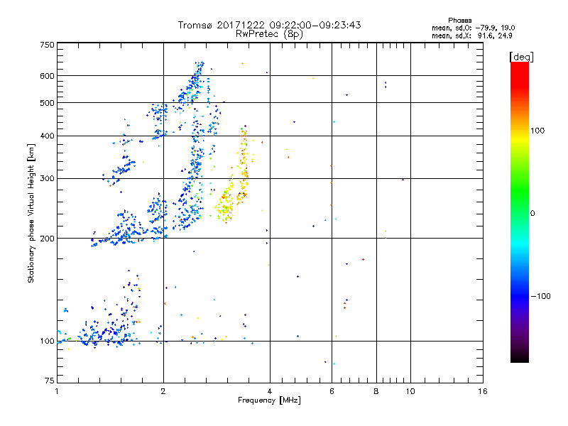Screen dimensions: 568x426
Task: Click the '2' frequency tick label
Action: [x=163, y=391]
